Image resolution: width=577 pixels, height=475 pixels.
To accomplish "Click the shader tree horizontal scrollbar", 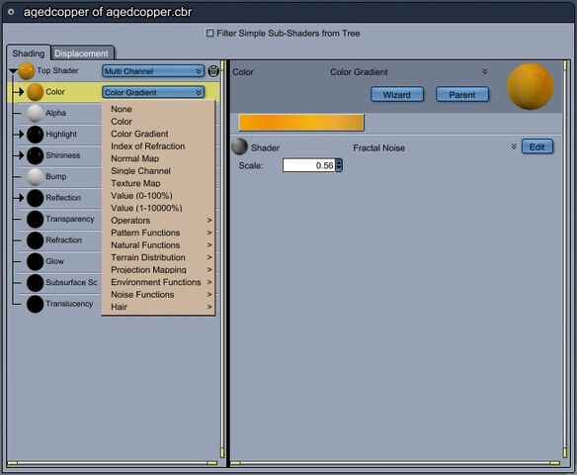I will click(113, 463).
